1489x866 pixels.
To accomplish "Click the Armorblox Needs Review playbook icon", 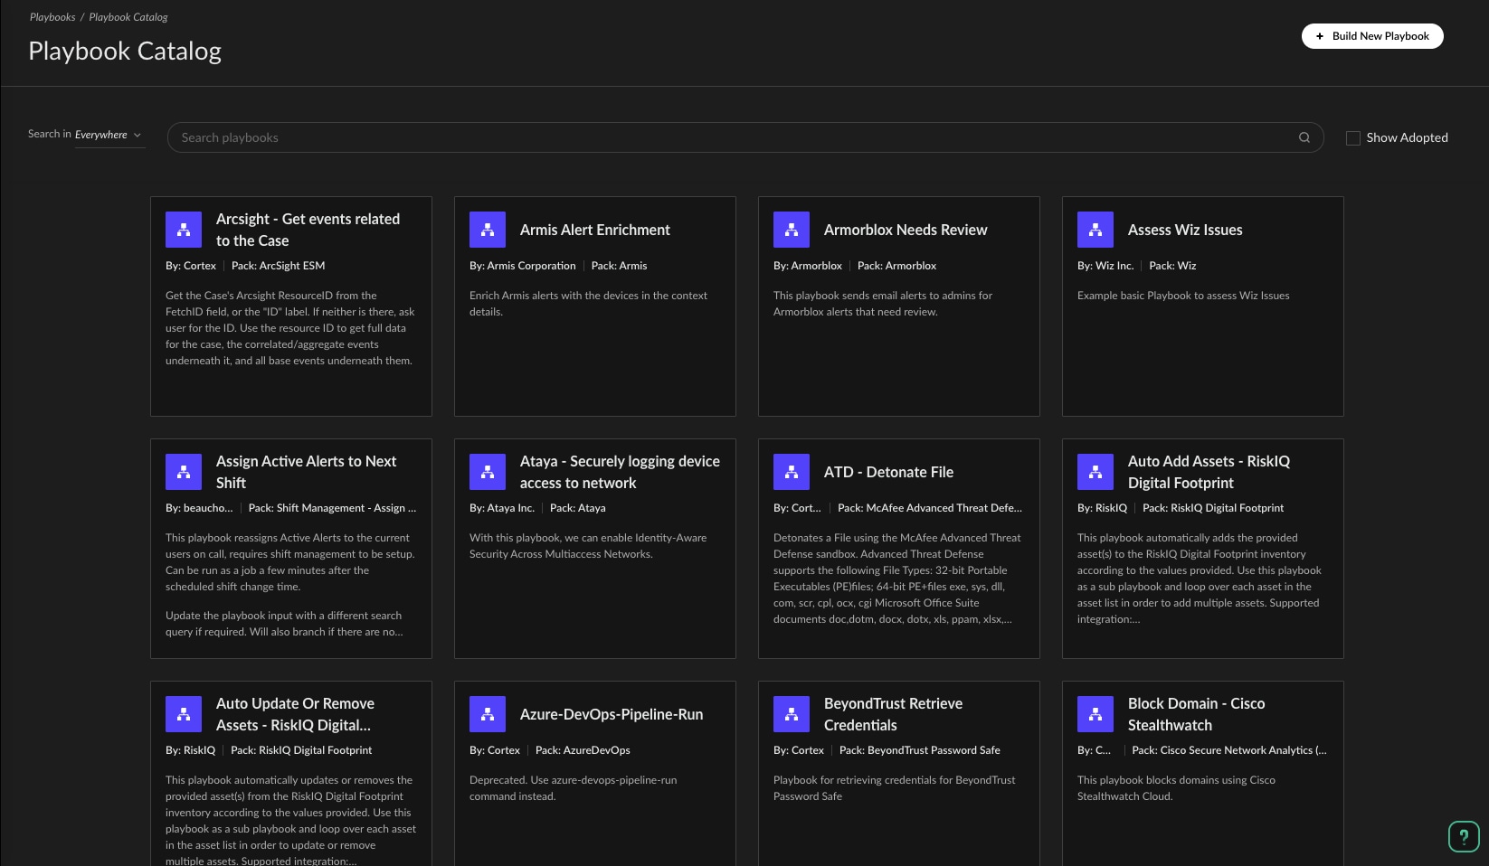I will (792, 230).
